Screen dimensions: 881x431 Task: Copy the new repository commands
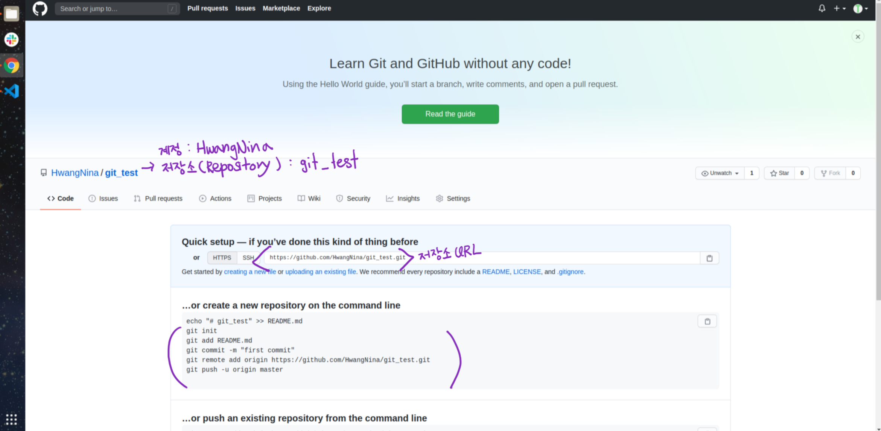(x=707, y=321)
